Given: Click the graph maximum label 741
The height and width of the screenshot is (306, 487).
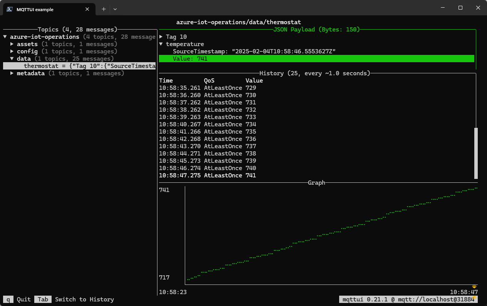Looking at the screenshot, I should tap(164, 190).
